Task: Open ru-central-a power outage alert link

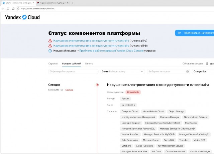Action: coord(91,41)
